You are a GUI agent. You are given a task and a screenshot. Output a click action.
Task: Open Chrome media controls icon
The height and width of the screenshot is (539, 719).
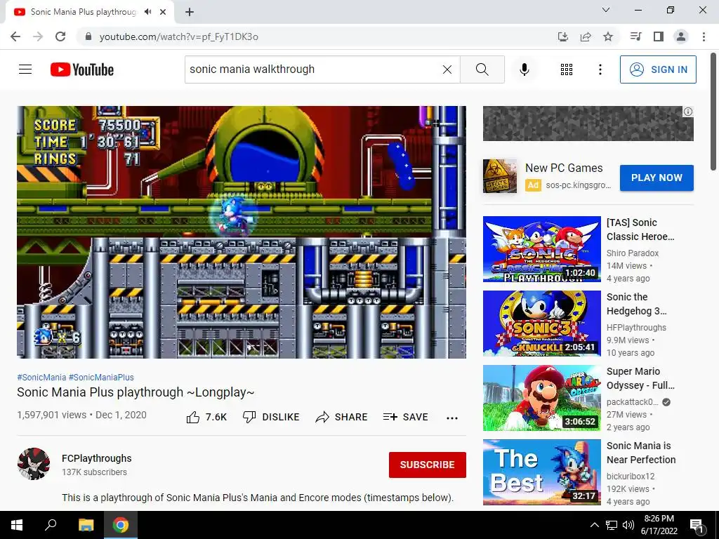click(x=635, y=36)
